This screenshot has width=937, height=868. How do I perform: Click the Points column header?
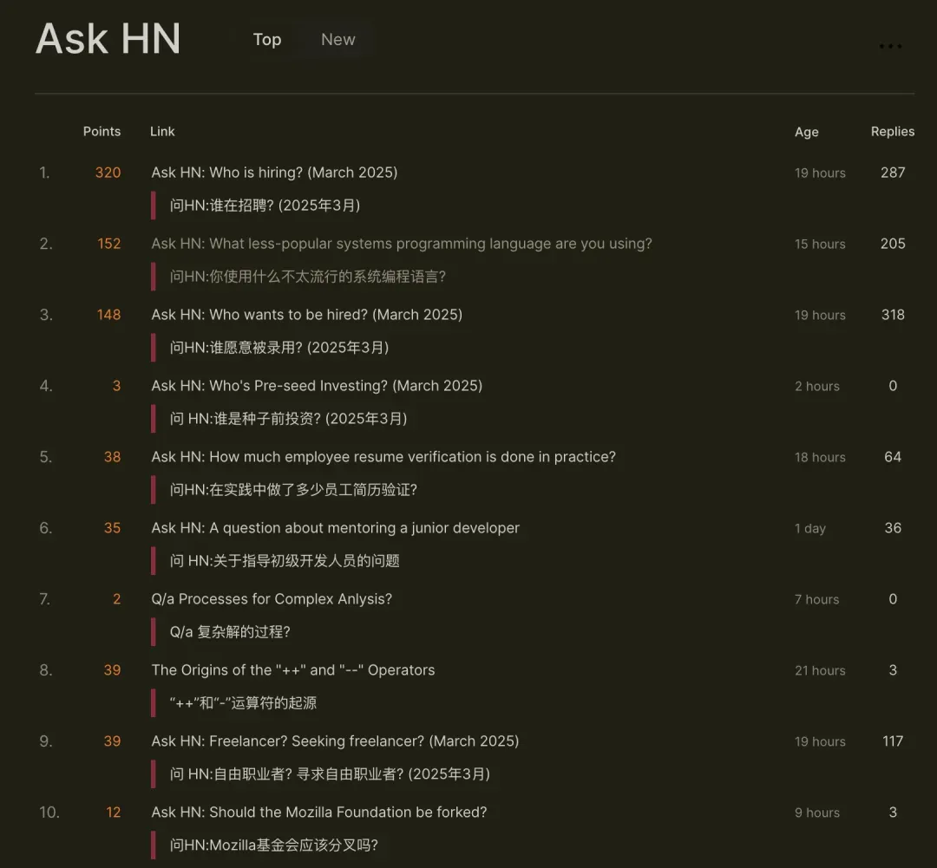point(102,132)
